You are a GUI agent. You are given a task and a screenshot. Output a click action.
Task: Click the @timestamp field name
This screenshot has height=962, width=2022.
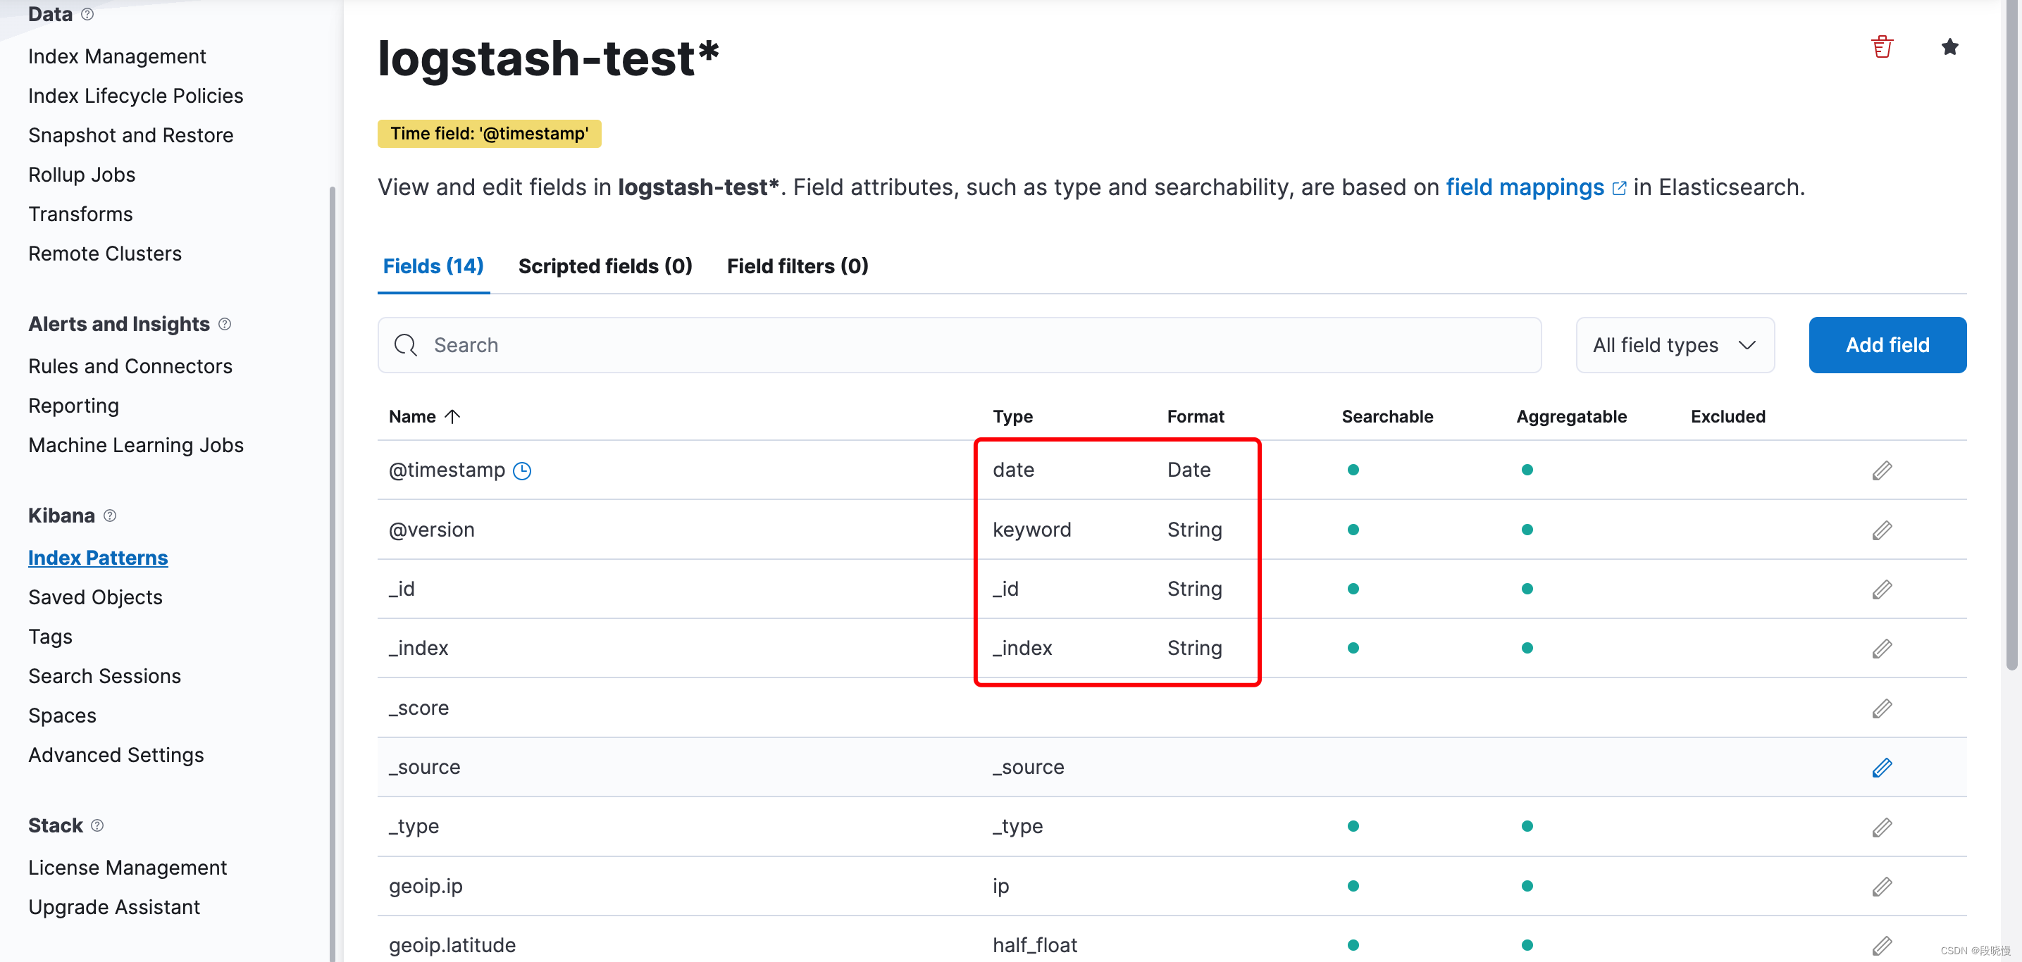(x=447, y=470)
